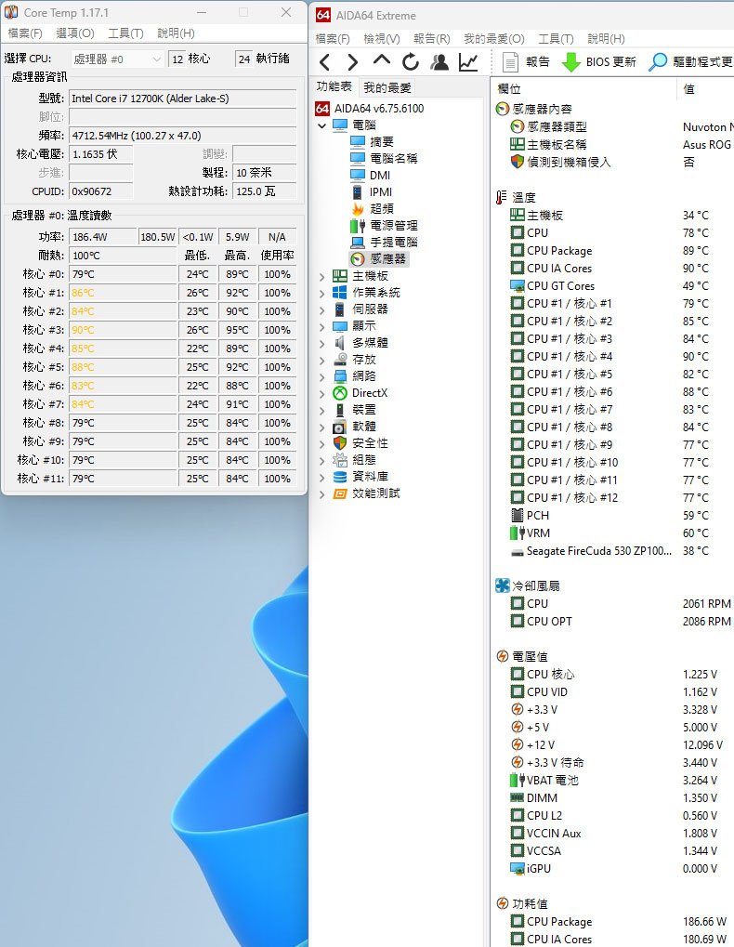Open Core Temp 說明(H) menu
Viewport: 734px width, 947px height.
pos(176,33)
